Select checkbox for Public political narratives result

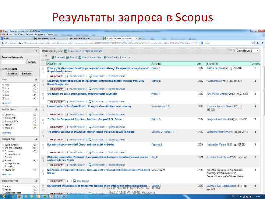coord(43,69)
